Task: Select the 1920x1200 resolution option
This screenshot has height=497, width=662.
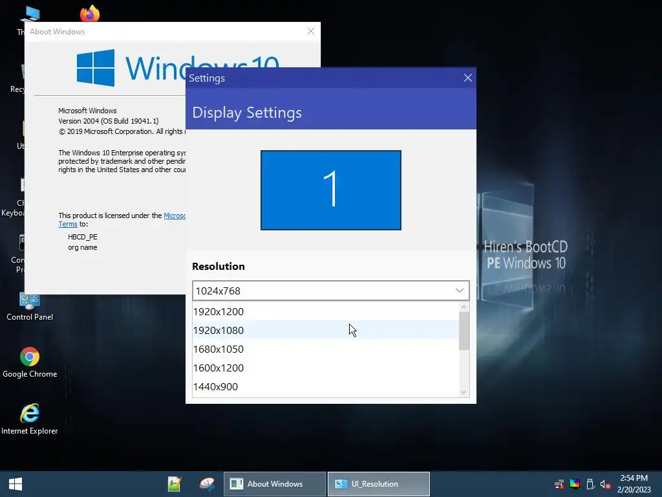Action: tap(326, 311)
